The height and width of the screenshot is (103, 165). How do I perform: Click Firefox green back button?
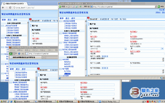coord(11,53)
